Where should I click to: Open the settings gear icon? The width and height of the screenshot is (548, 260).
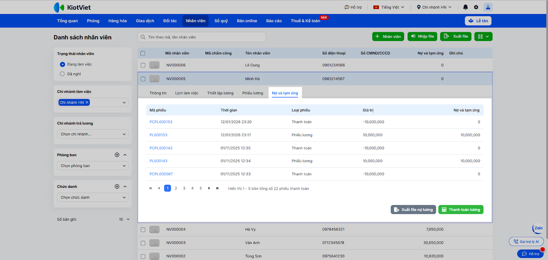point(476,7)
